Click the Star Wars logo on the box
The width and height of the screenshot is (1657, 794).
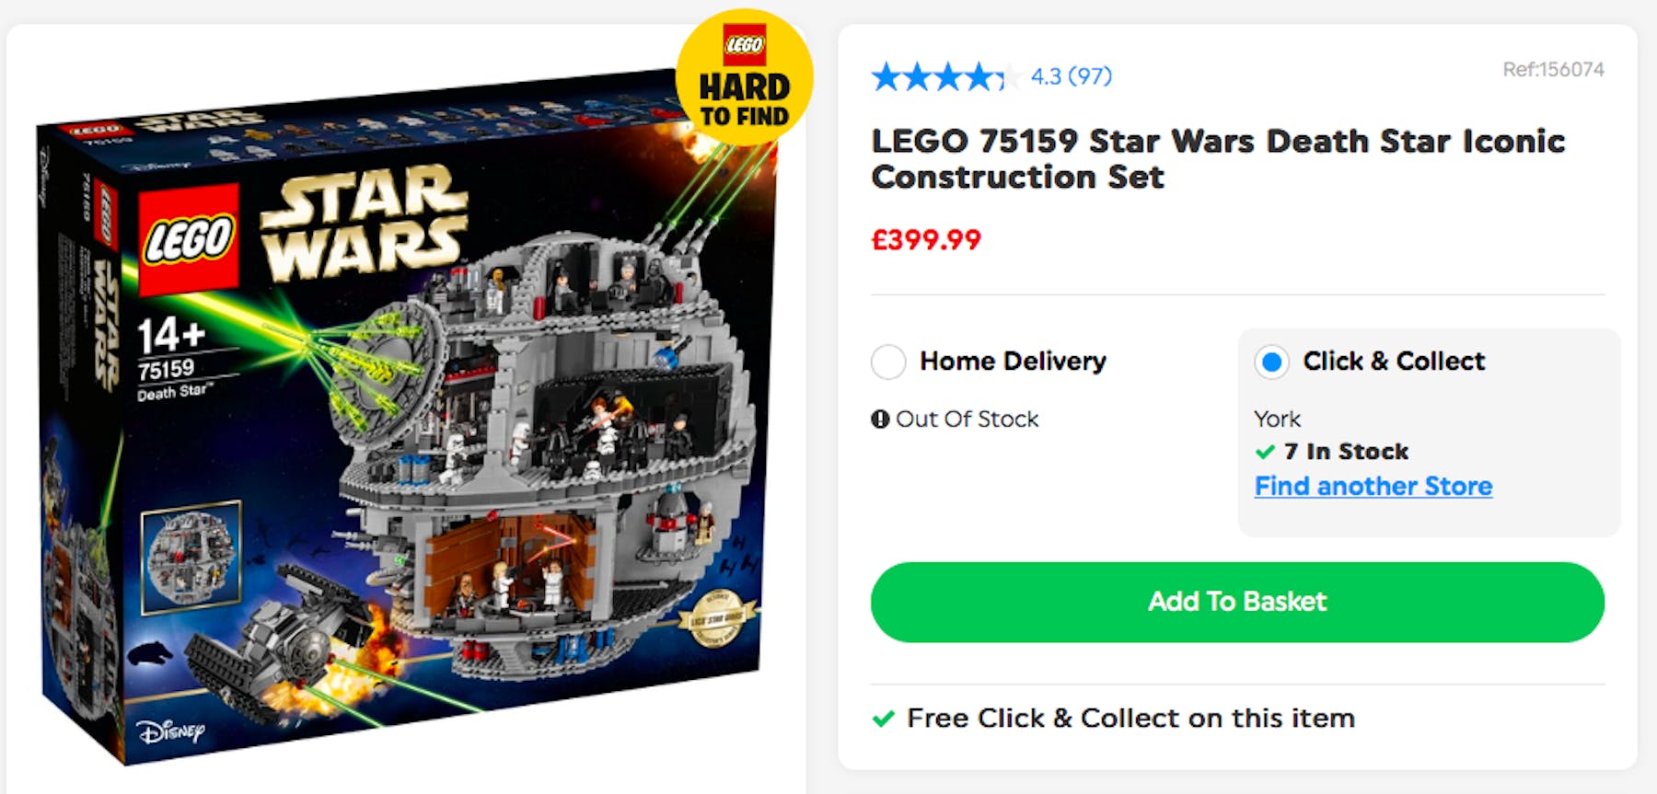[x=364, y=224]
